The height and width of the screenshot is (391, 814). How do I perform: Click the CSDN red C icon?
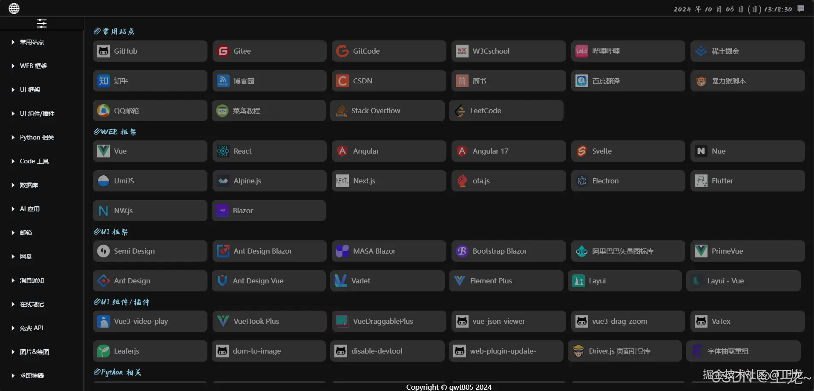coord(342,81)
